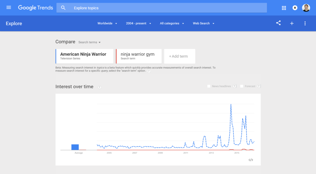This screenshot has width=316, height=174.
Task: Click the search magnifier icon
Action: pos(63,8)
